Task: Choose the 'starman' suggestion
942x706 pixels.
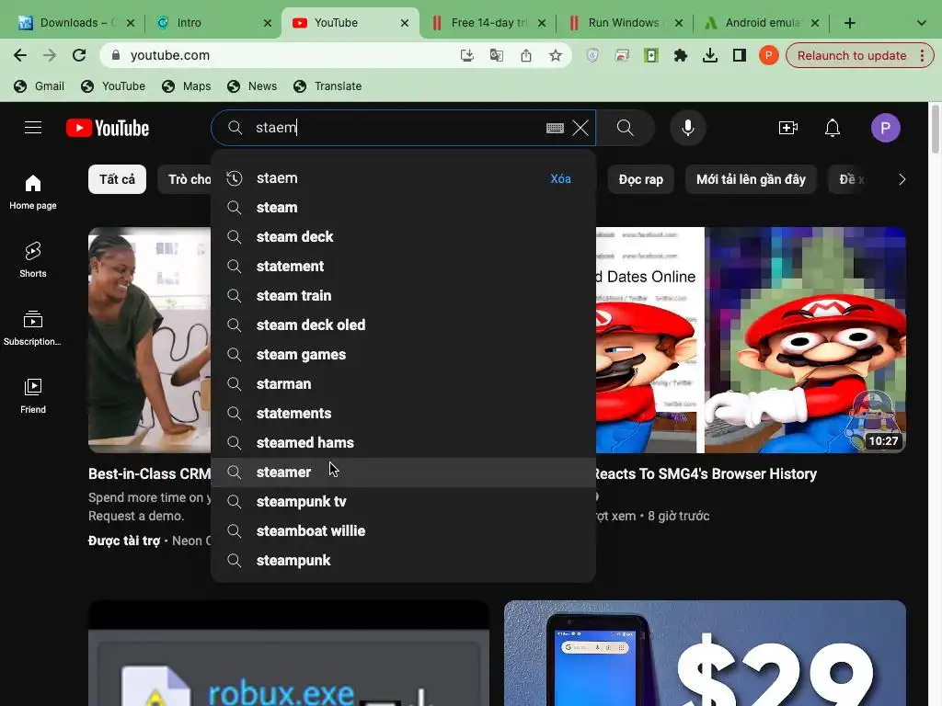Action: coord(403,384)
